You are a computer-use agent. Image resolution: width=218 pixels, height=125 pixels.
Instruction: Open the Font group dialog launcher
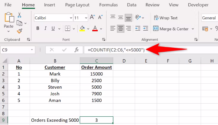coord(104,40)
